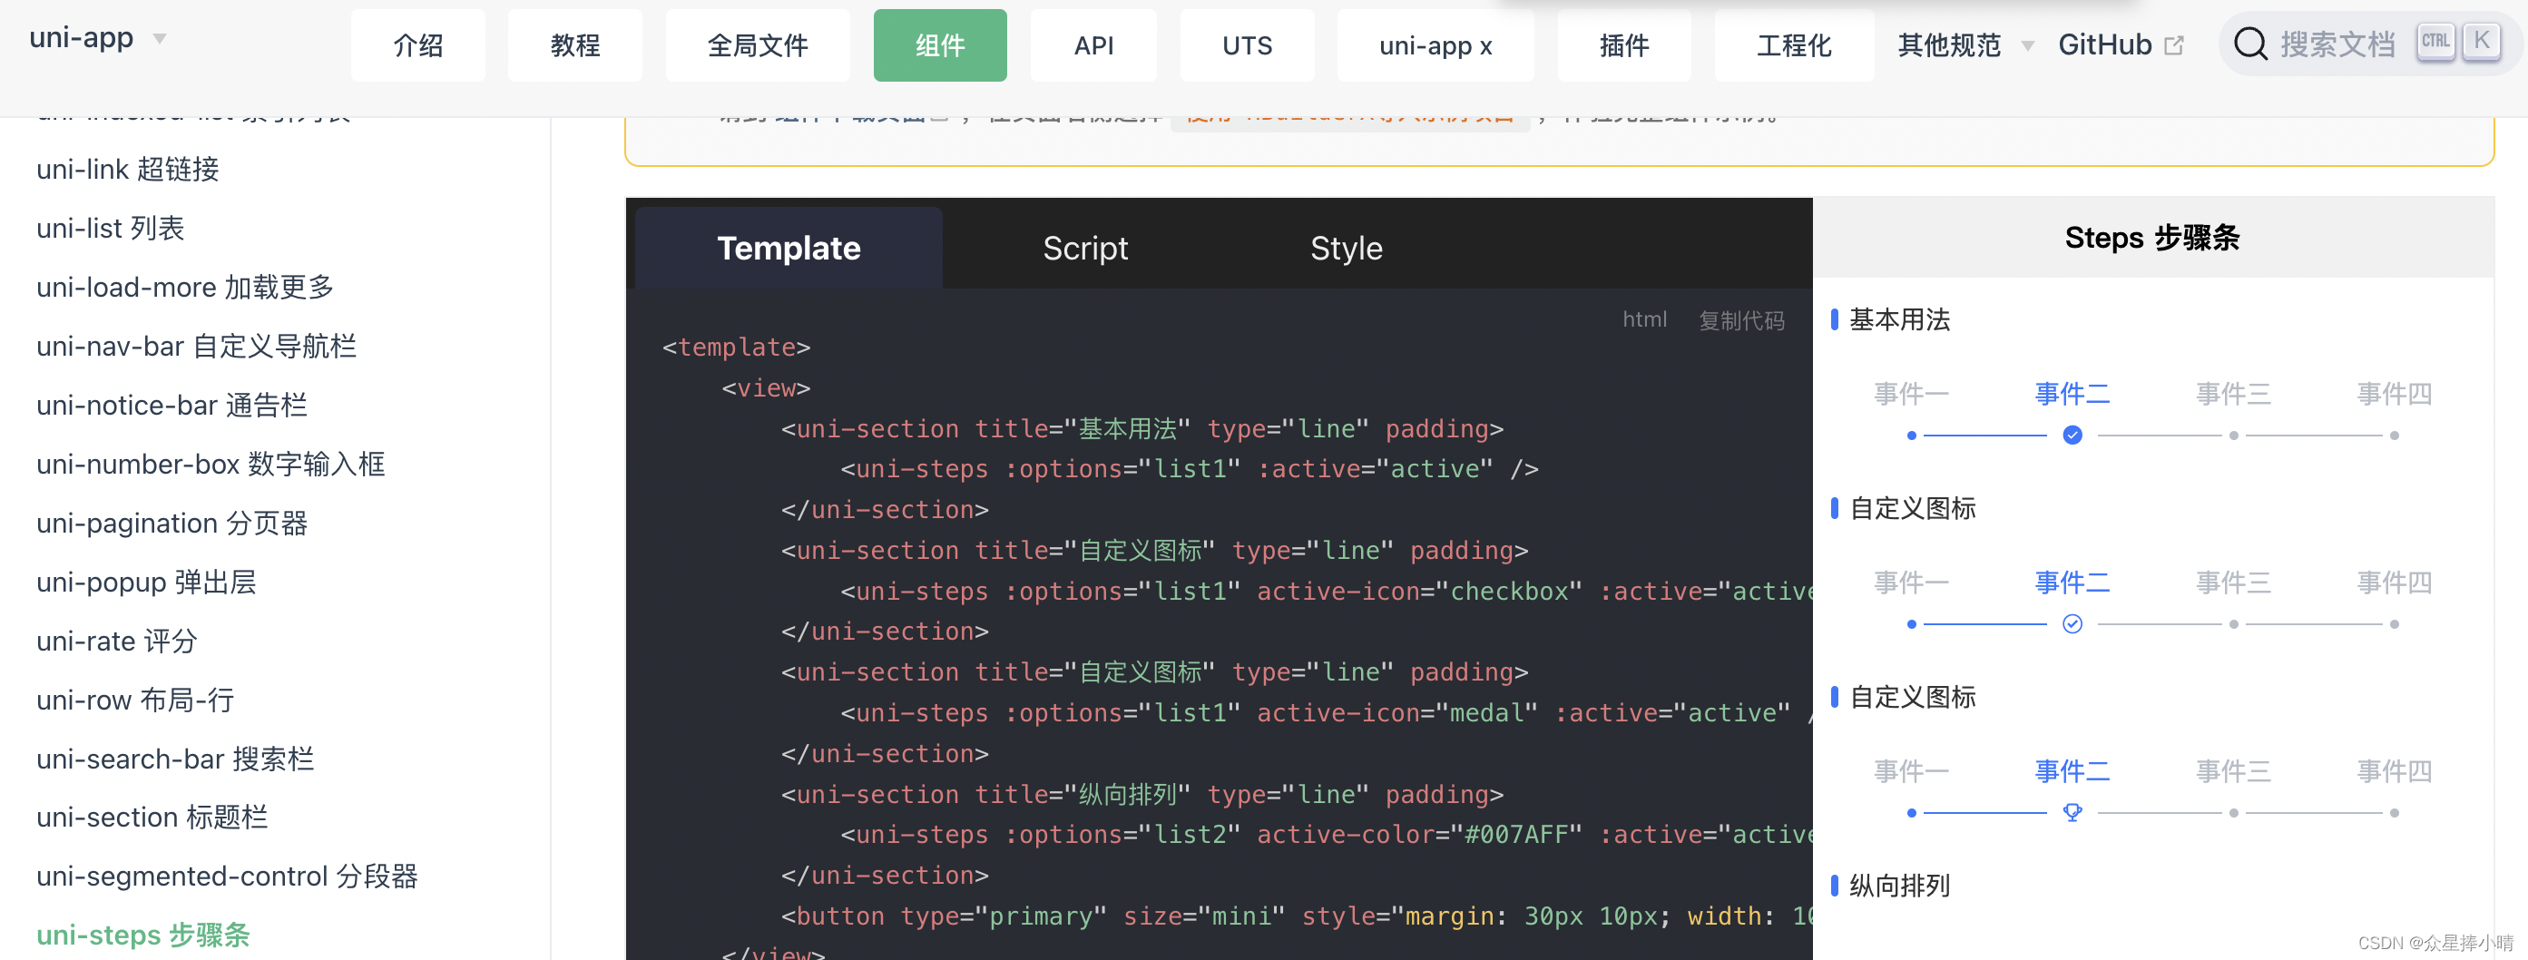Navigate to uni-app x page
The width and height of the screenshot is (2528, 960).
point(1435,45)
